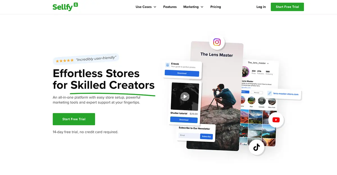Click the E-book document icon
This screenshot has height=175, width=337.
point(167,65)
